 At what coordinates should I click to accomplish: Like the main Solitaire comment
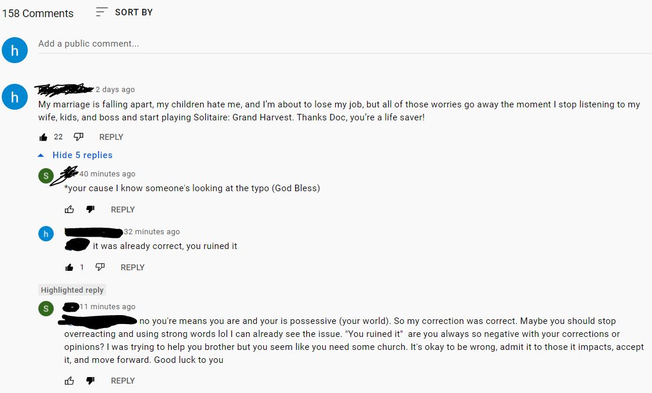coord(44,136)
